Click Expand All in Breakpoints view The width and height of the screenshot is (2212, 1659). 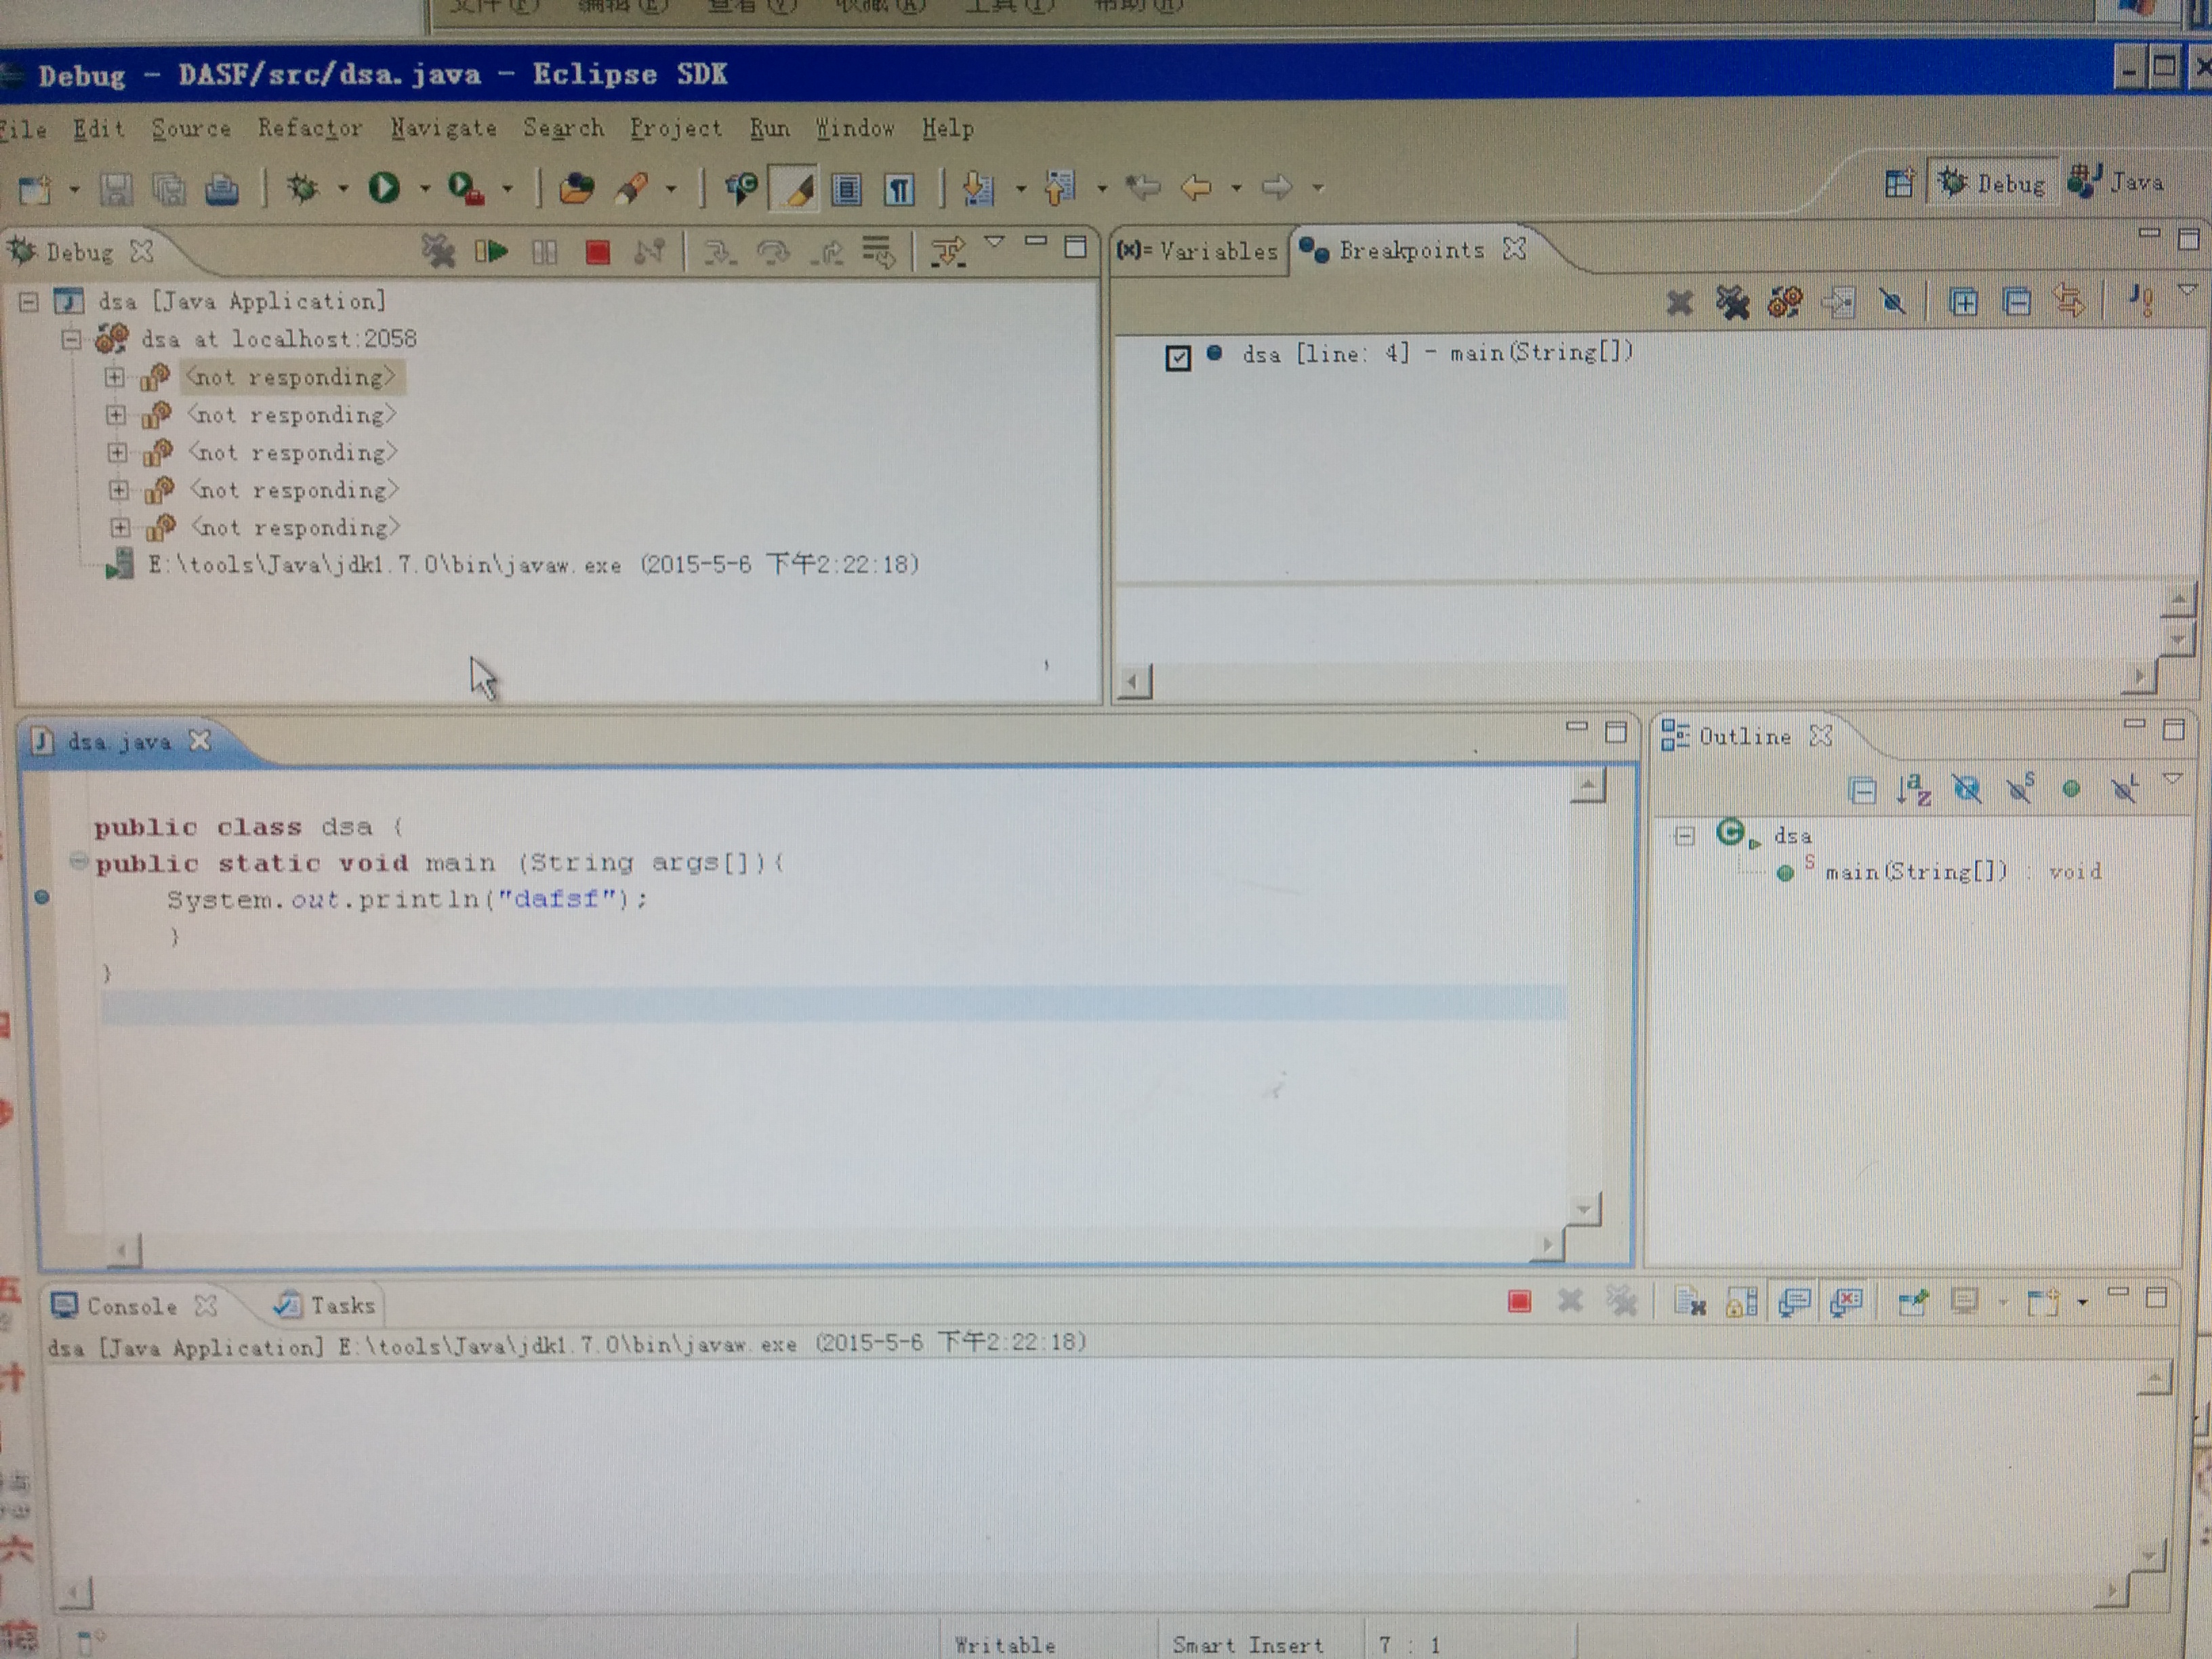pyautogui.click(x=1963, y=302)
